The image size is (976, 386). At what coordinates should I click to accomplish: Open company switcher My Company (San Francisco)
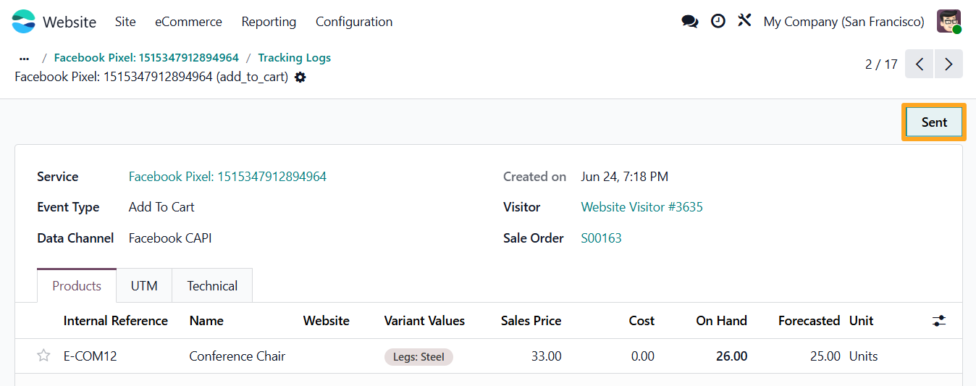pos(844,22)
